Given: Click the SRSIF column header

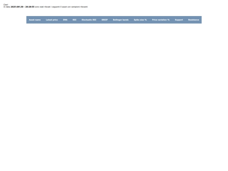Looking at the screenshot, I should (105, 20).
